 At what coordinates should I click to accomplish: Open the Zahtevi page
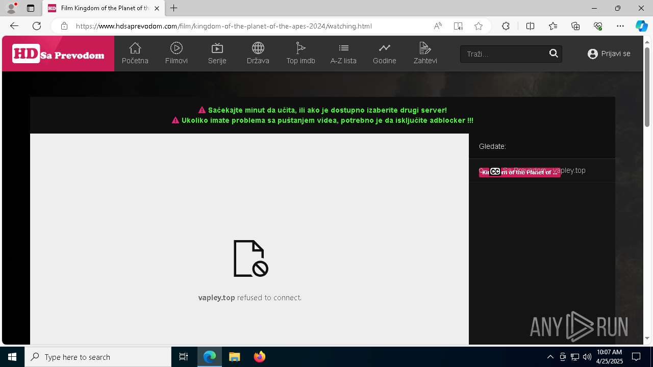[425, 54]
